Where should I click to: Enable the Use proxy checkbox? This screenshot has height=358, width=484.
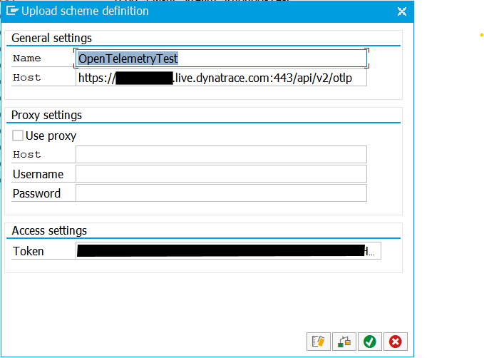coord(18,135)
